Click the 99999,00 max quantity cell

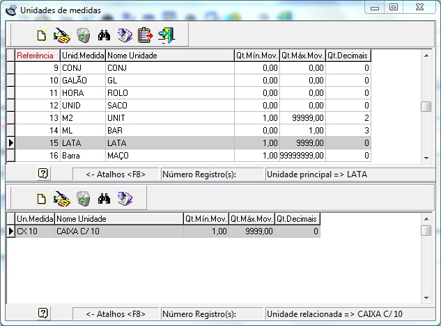pos(302,118)
